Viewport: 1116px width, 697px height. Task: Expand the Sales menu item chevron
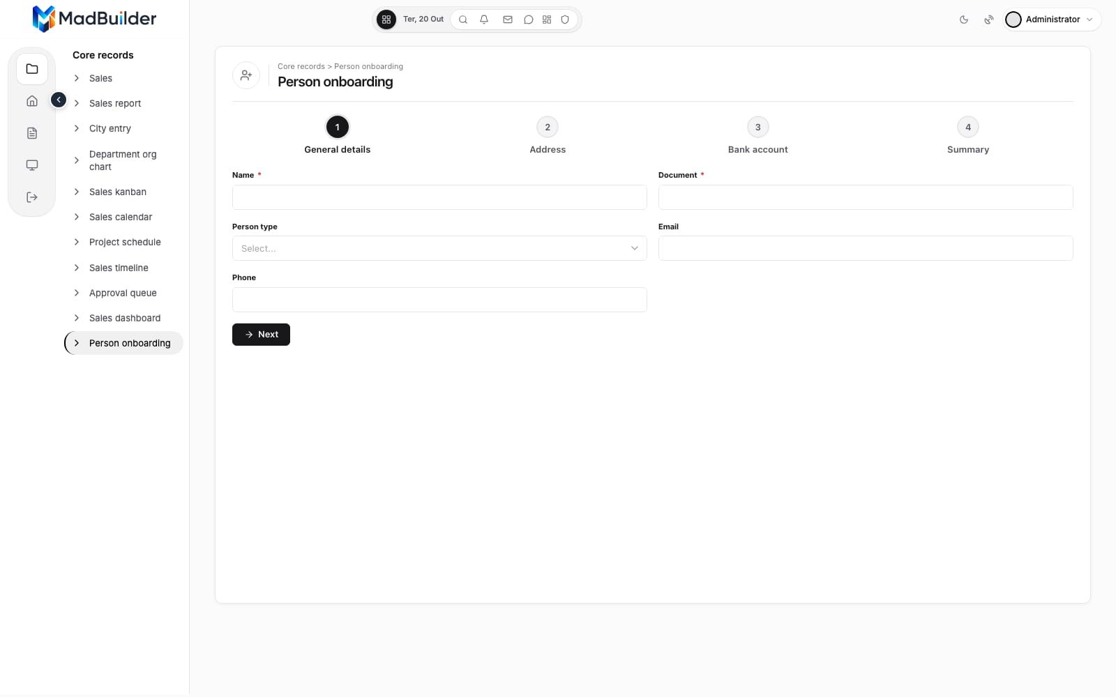[x=77, y=78]
